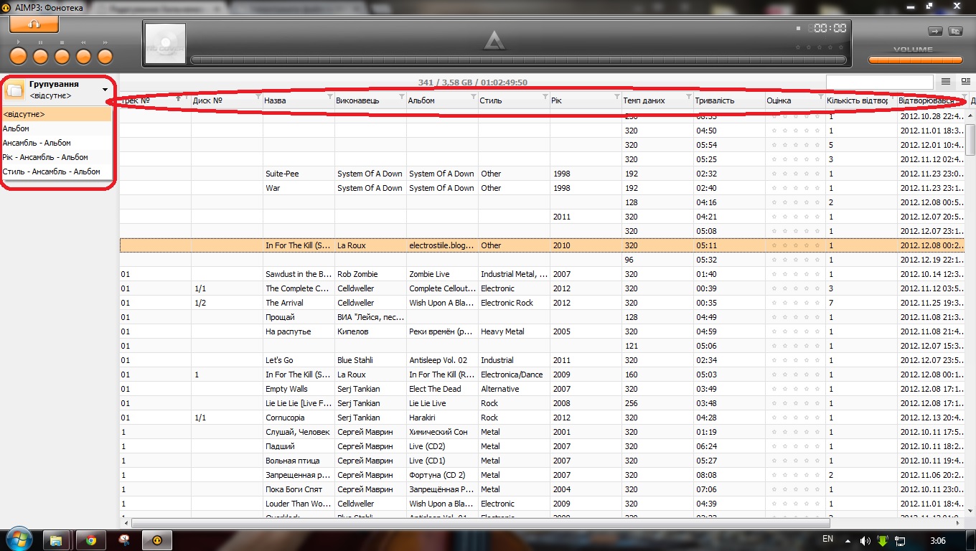Sort by Виконавець column header
976x551 pixels.
coord(370,100)
